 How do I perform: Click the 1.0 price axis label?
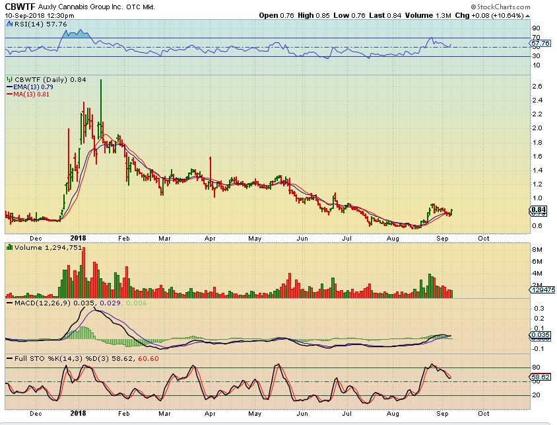(x=537, y=198)
